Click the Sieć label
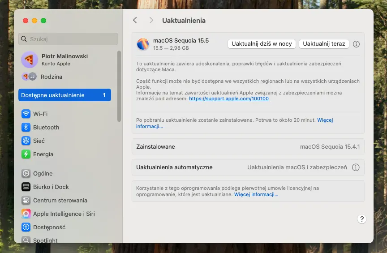The image size is (387, 253). click(x=39, y=141)
